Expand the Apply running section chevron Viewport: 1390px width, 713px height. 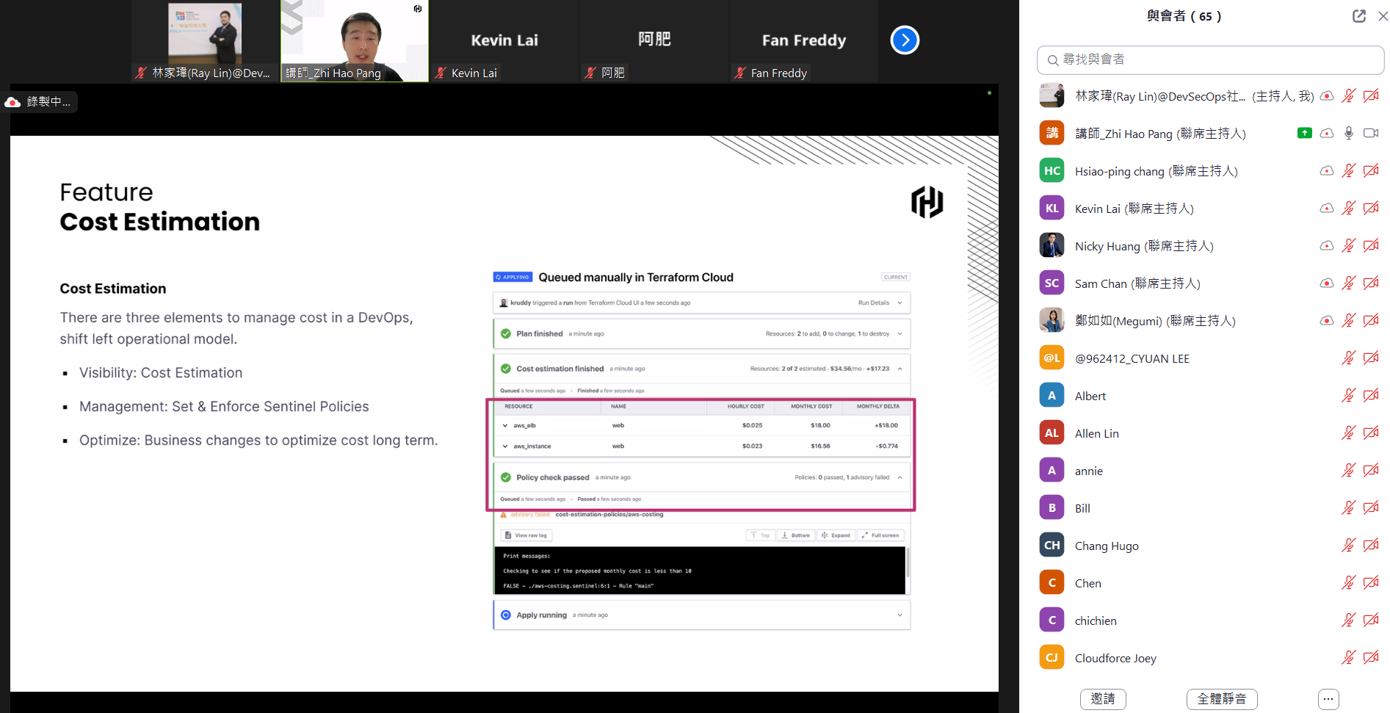point(899,615)
